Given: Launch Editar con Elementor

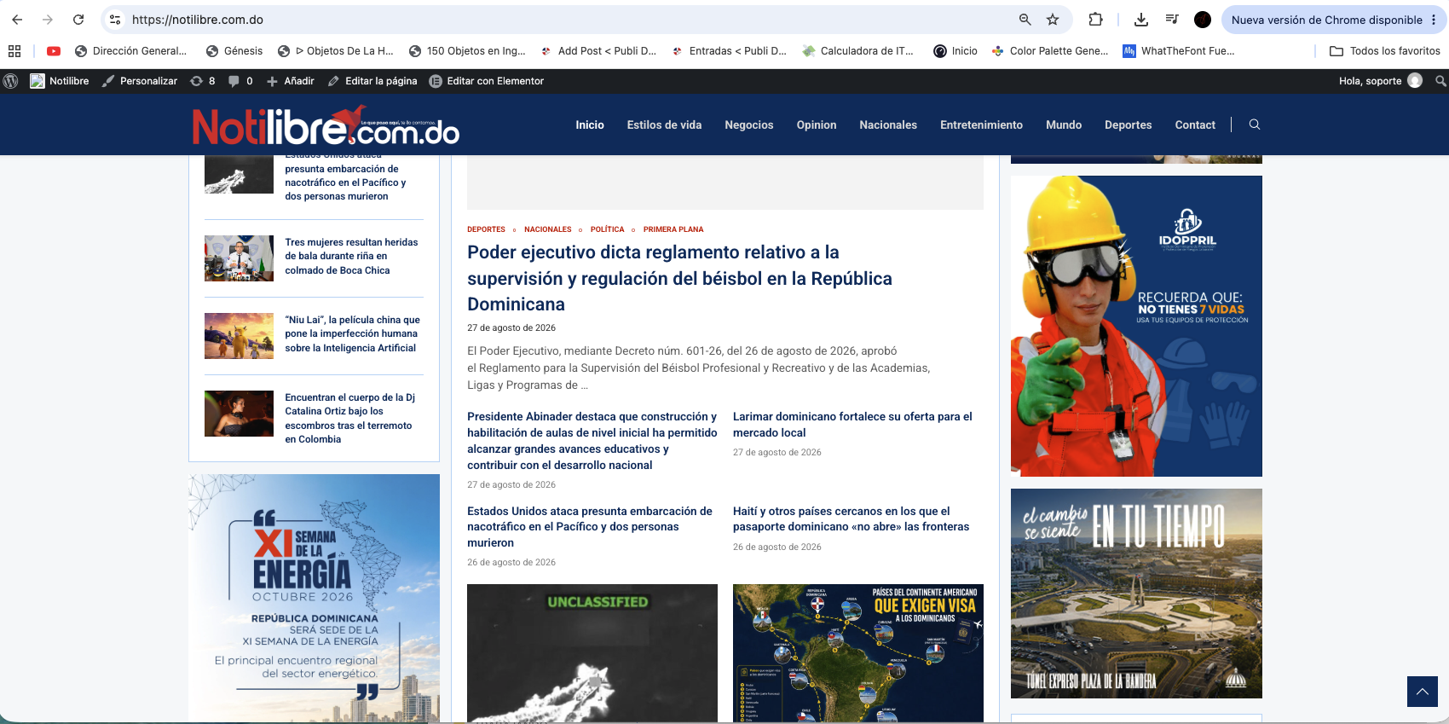Looking at the screenshot, I should (x=487, y=81).
